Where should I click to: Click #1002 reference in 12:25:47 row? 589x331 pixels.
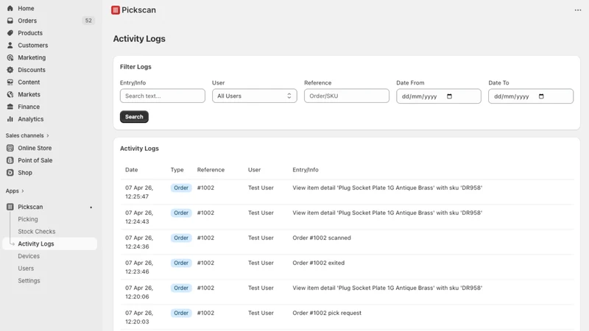click(205, 188)
